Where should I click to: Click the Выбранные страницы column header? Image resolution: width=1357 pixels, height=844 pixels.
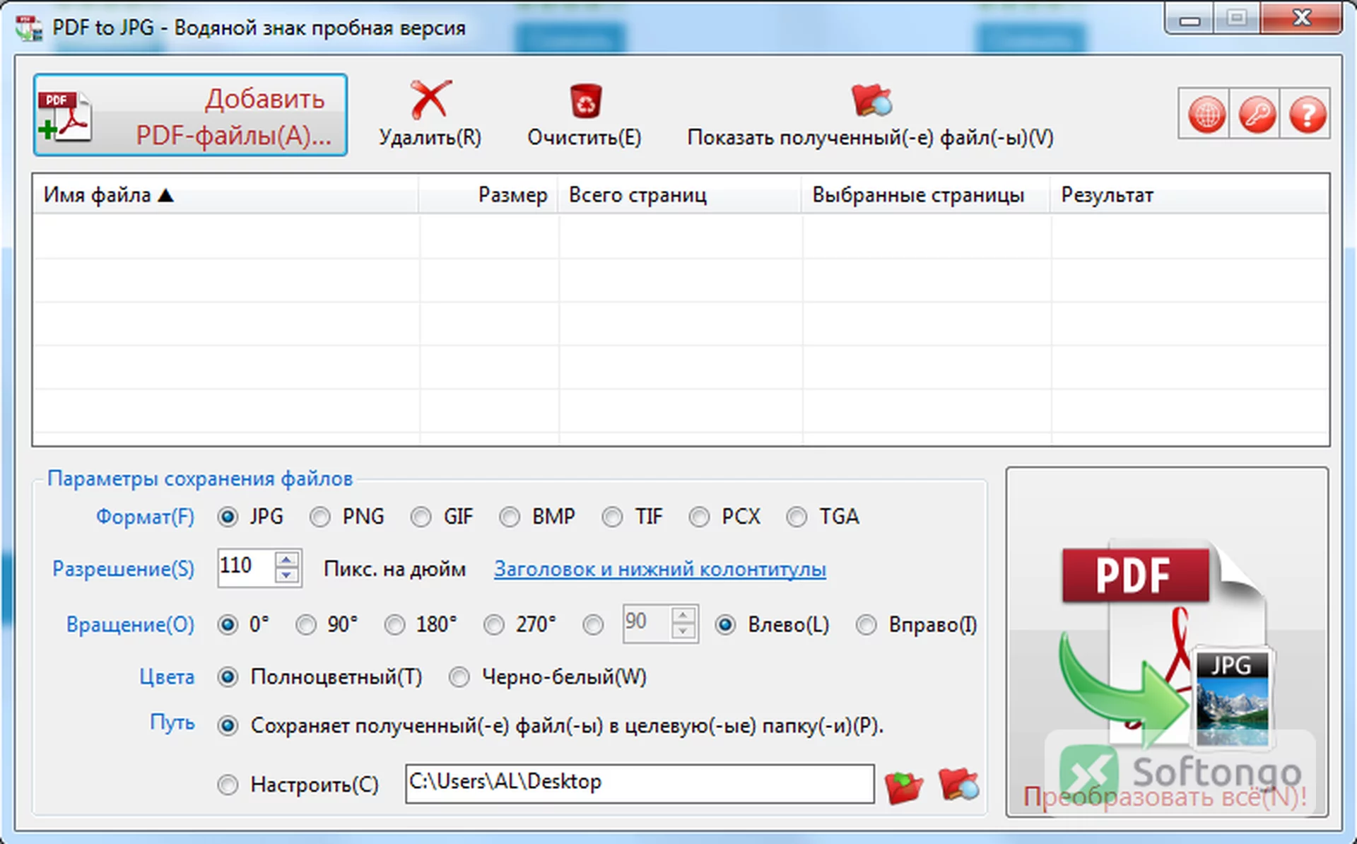tap(925, 194)
